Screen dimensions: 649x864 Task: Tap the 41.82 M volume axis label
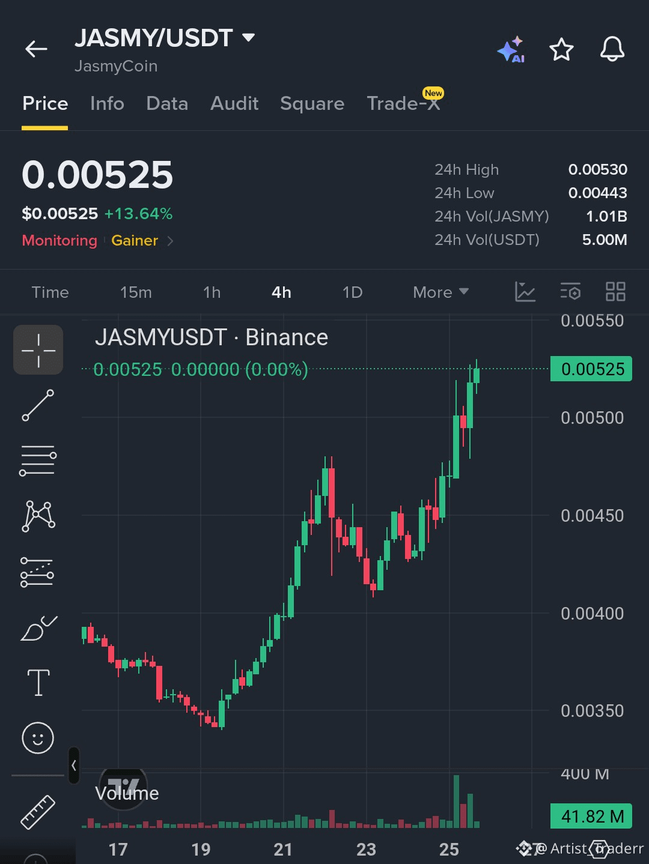tap(591, 817)
